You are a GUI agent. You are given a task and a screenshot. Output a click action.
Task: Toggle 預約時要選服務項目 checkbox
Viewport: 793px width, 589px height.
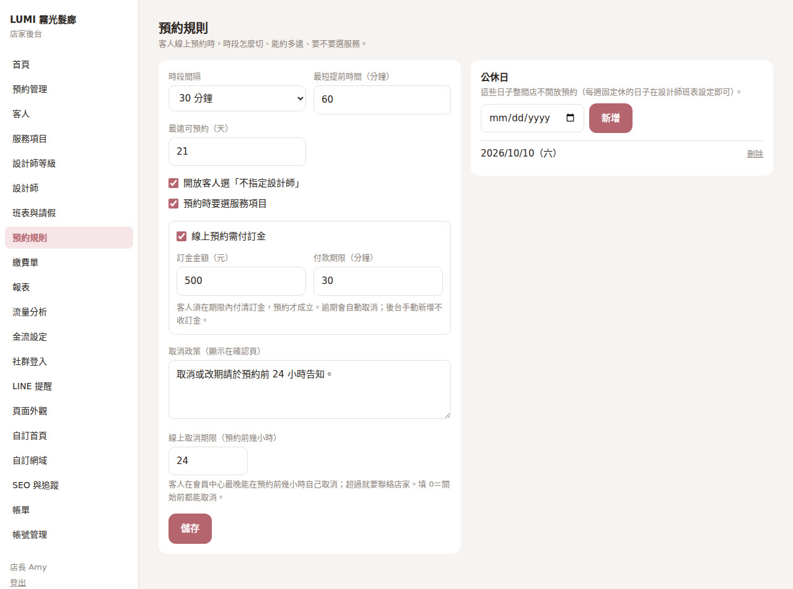[173, 204]
